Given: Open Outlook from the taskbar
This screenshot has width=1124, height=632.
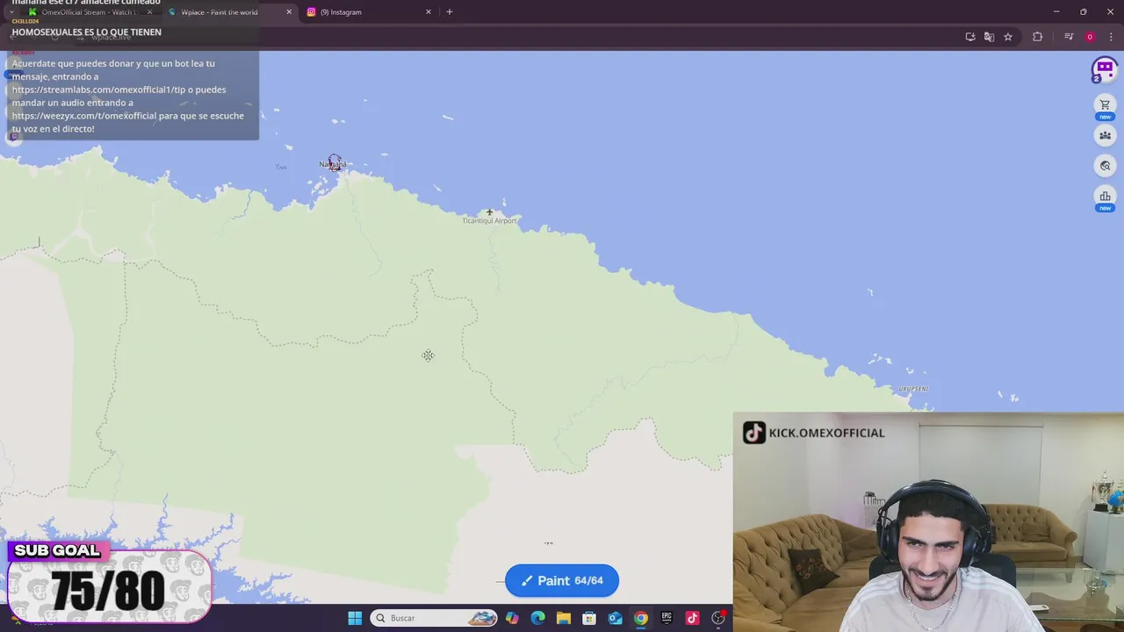Looking at the screenshot, I should click(615, 618).
